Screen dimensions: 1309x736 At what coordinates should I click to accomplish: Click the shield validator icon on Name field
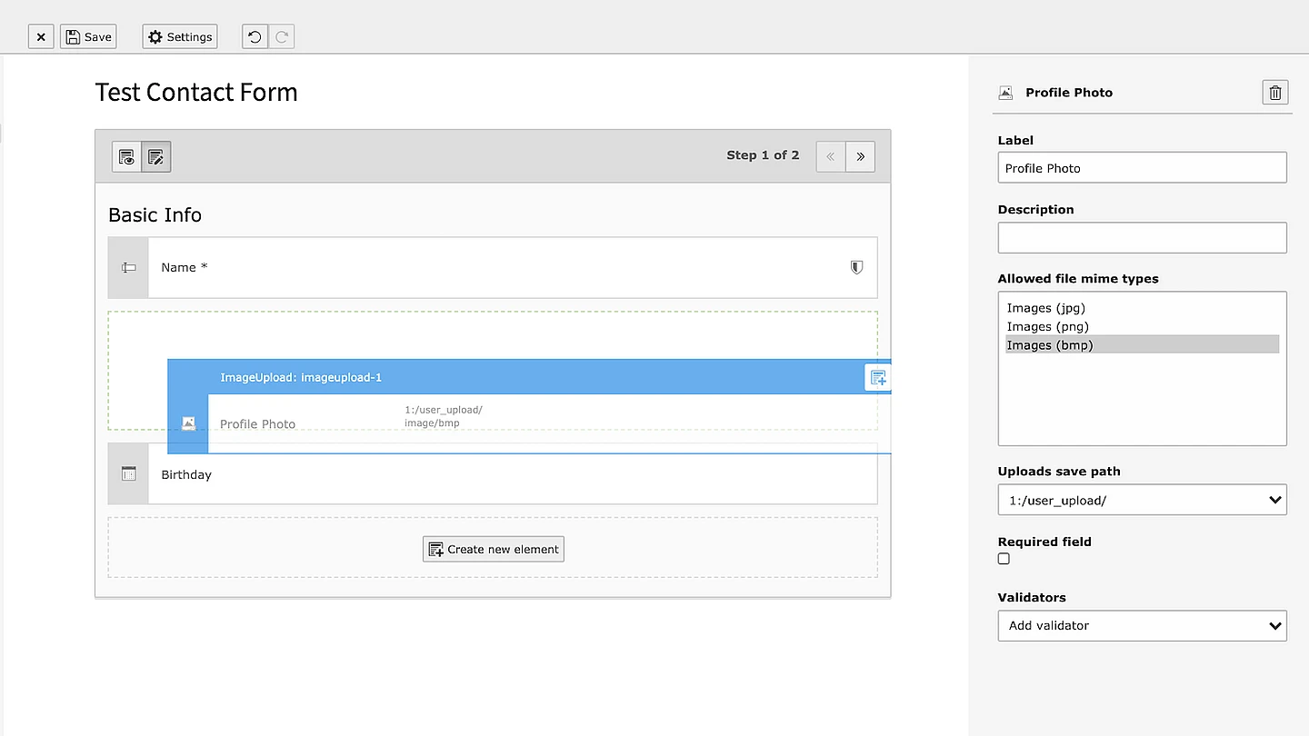point(855,267)
